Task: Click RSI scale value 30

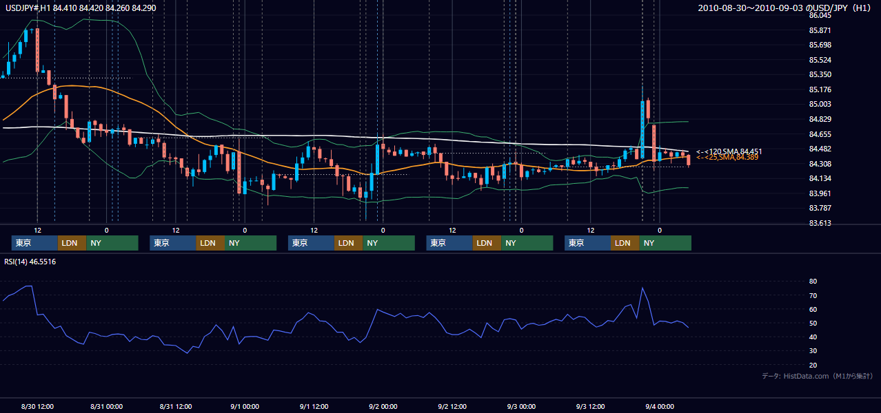Action: click(813, 350)
